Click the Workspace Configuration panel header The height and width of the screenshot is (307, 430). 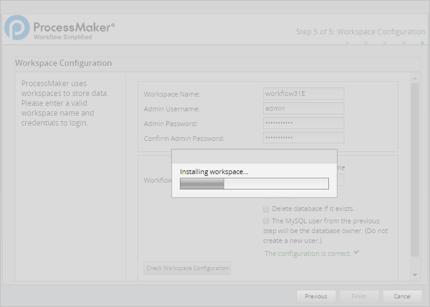pos(64,63)
